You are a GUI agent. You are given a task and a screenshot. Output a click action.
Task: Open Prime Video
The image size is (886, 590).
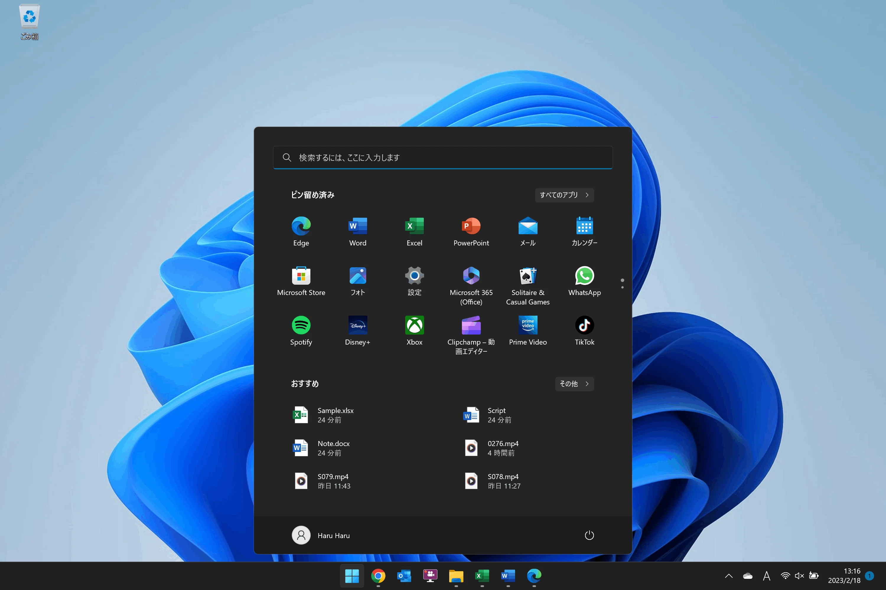[528, 331]
